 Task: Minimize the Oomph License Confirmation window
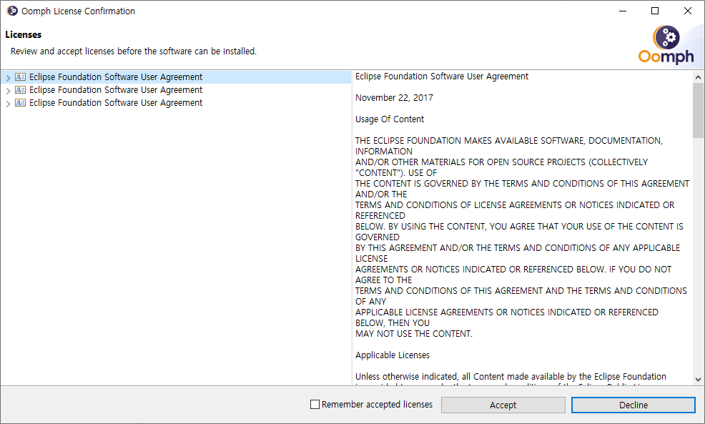(623, 11)
